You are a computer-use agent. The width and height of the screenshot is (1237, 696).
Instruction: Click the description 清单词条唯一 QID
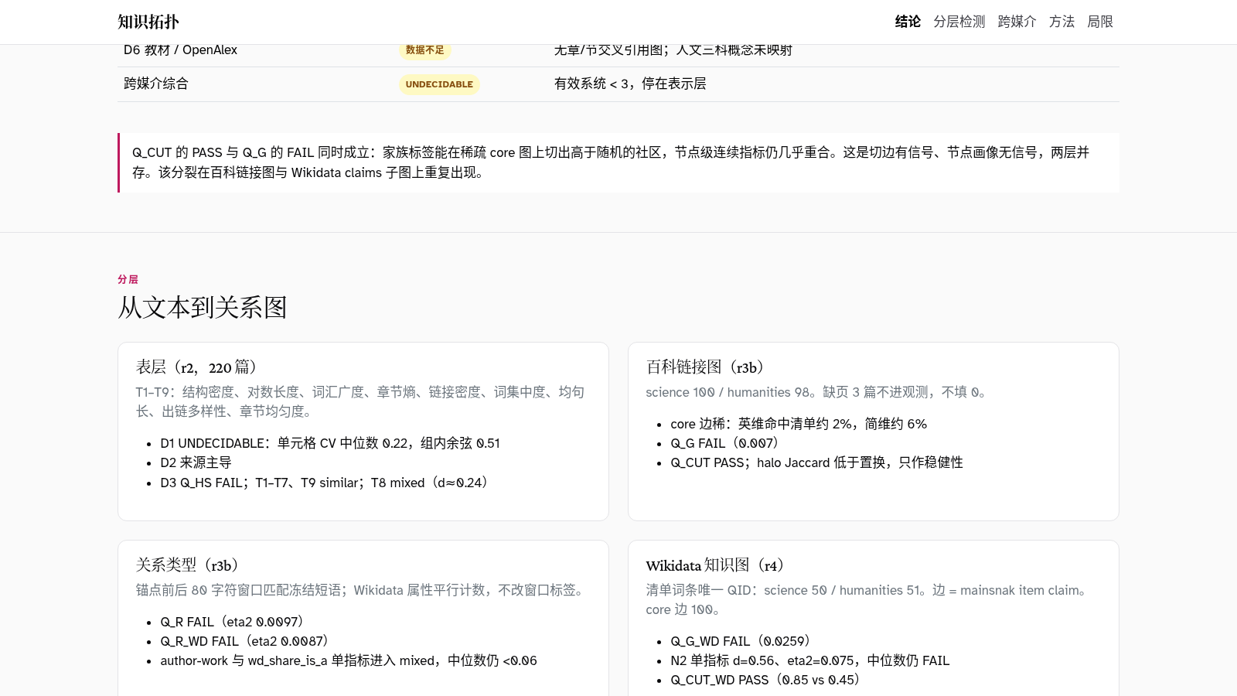click(x=869, y=599)
